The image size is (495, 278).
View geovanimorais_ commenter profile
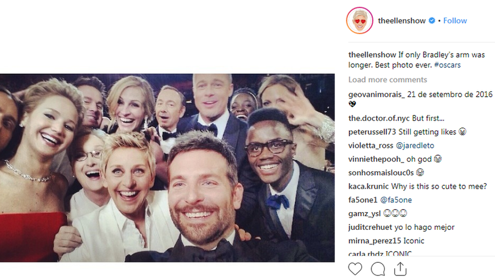point(377,94)
